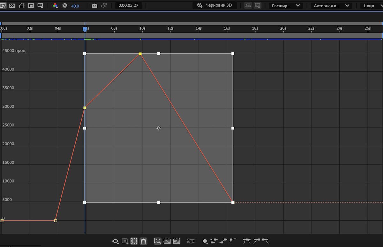
Task: Click the 26s mark on time ruler
Action: point(368,28)
